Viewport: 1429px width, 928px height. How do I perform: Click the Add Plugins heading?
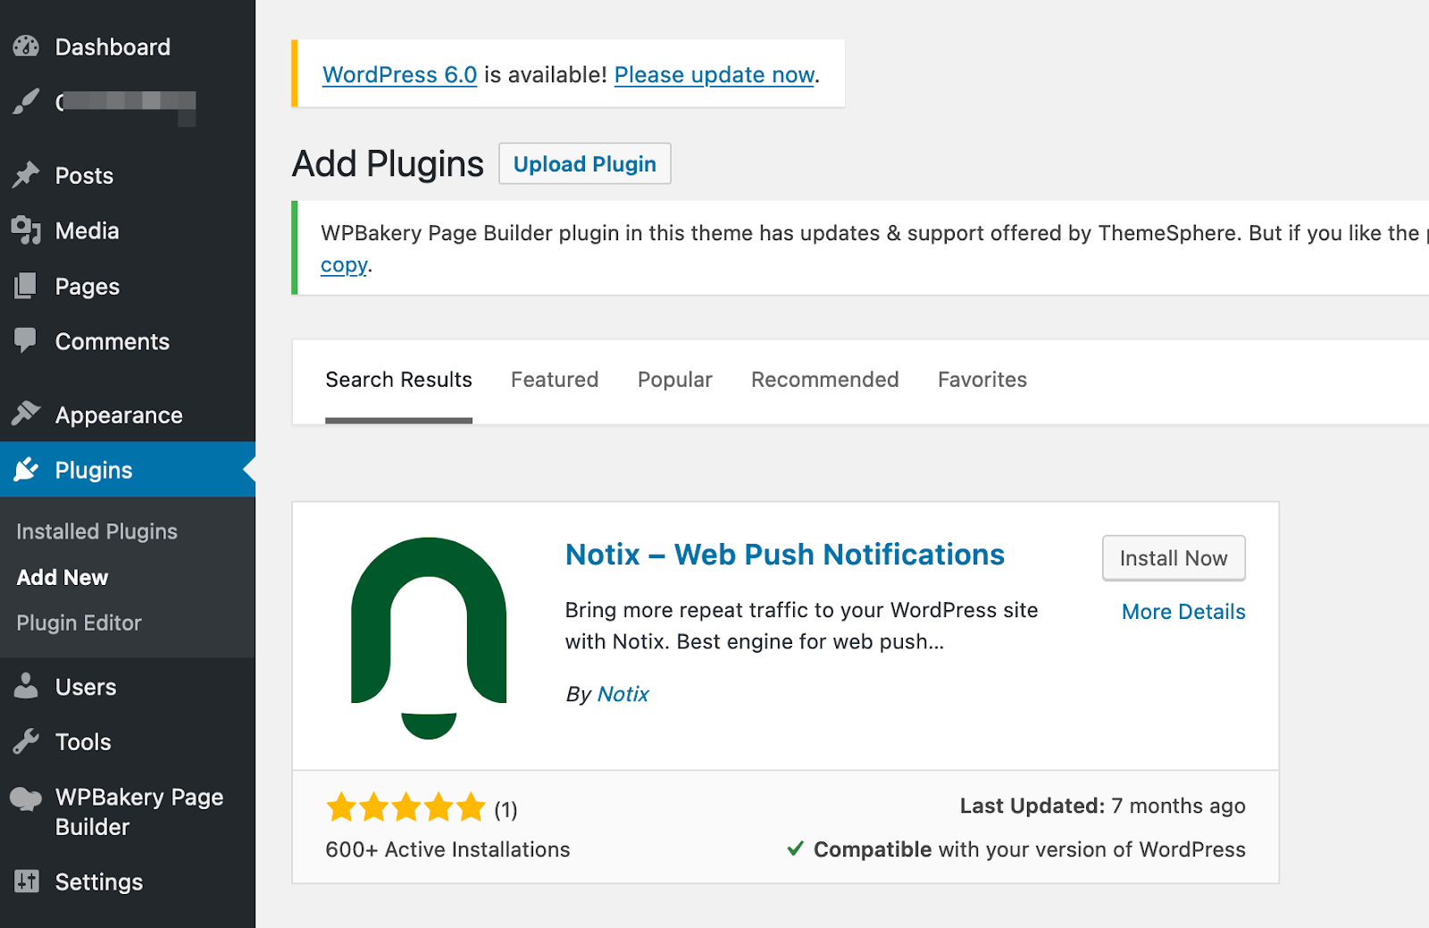coord(388,163)
